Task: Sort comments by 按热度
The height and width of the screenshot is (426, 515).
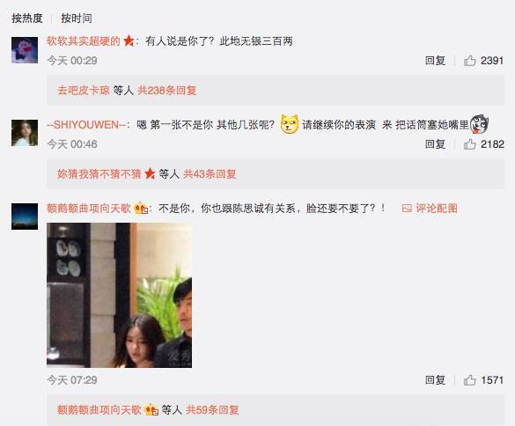Action: (x=27, y=18)
